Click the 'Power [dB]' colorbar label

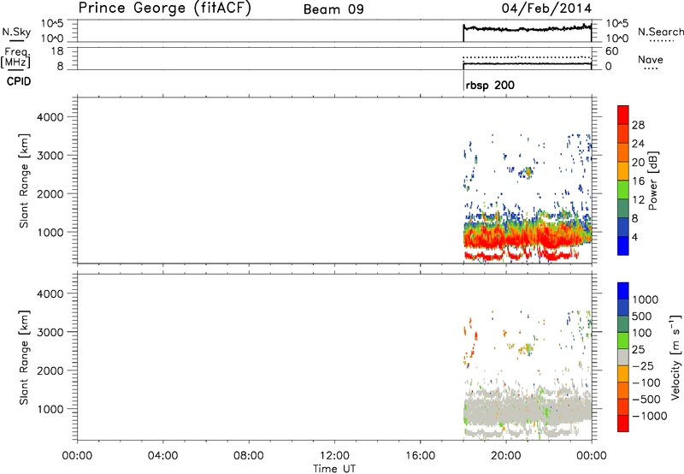(x=652, y=181)
